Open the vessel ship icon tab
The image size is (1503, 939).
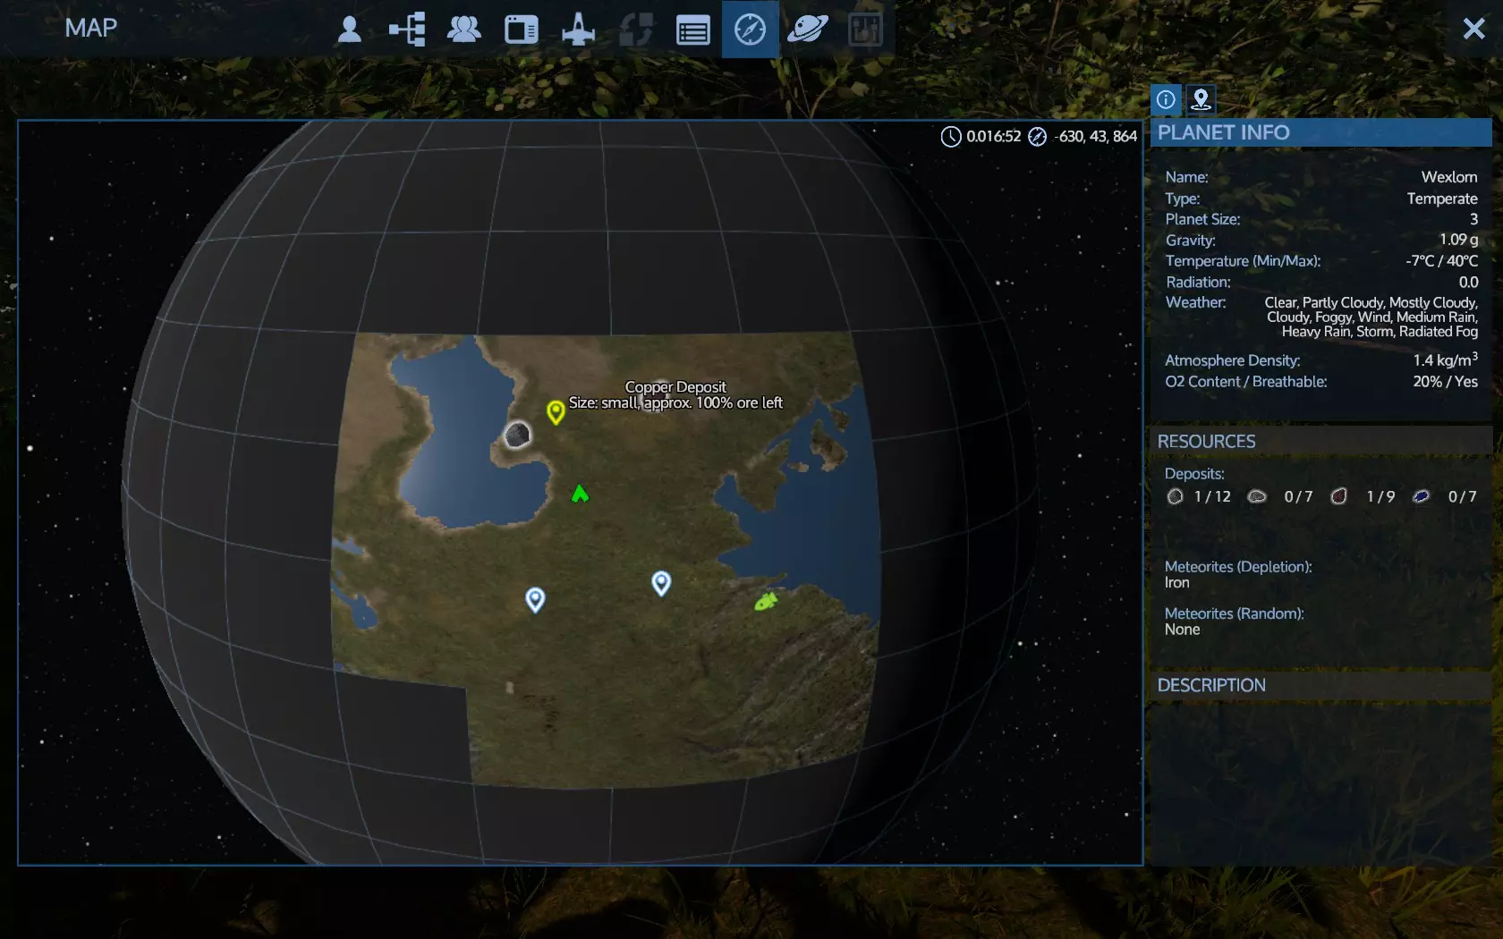point(578,30)
